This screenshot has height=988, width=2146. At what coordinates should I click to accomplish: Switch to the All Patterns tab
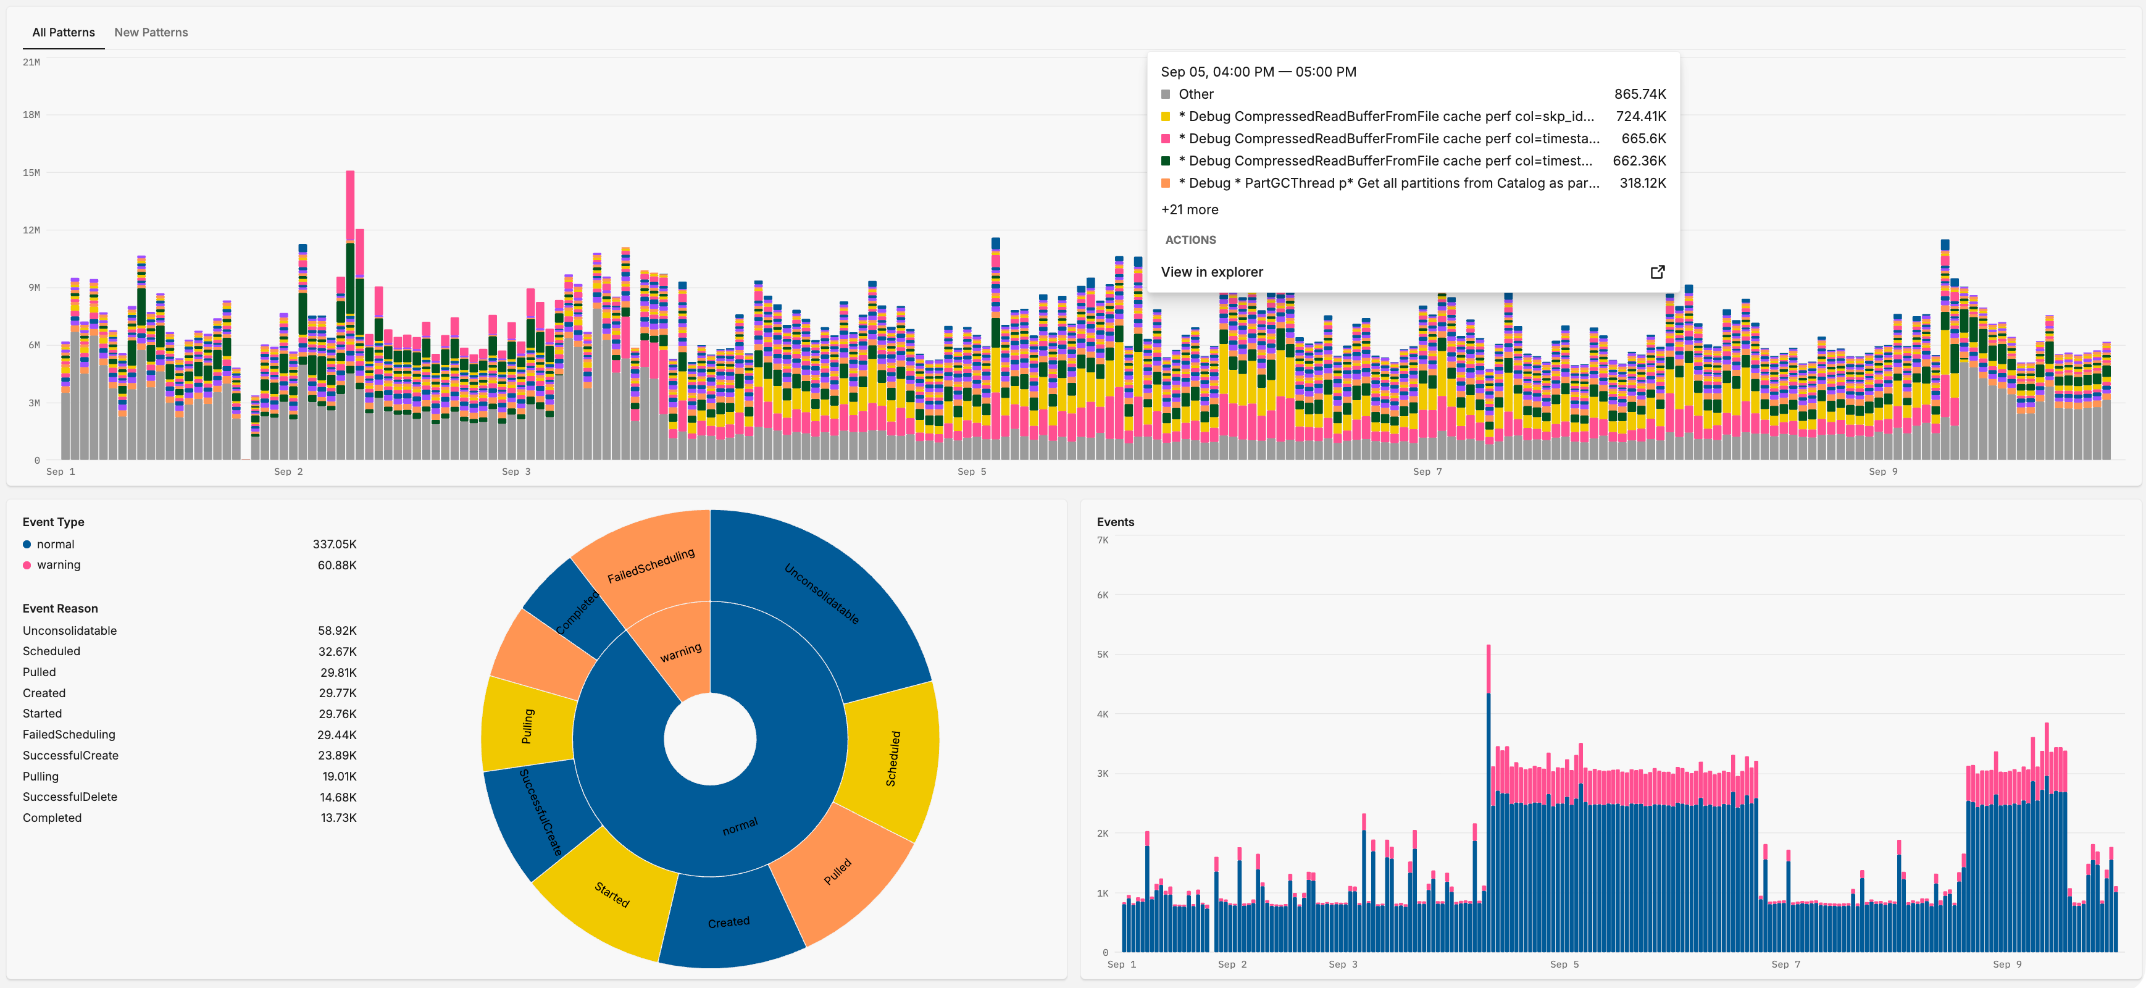tap(64, 33)
